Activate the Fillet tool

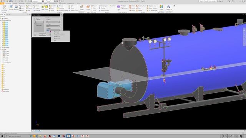tap(47, 8)
